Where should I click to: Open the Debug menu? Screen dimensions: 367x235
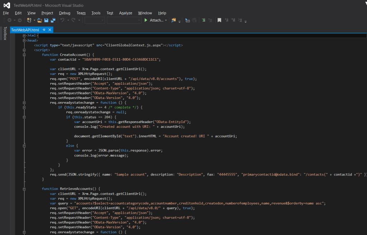click(65, 13)
